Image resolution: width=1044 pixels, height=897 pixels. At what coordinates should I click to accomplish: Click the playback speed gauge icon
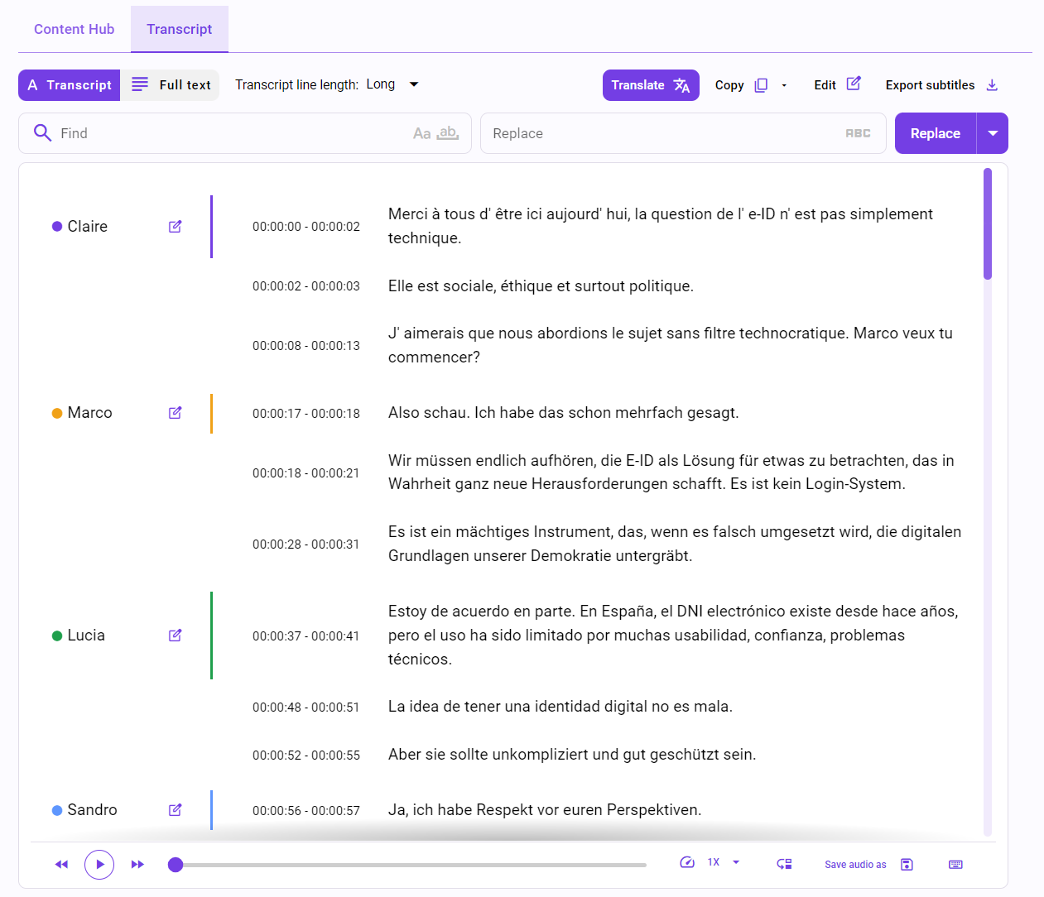687,862
